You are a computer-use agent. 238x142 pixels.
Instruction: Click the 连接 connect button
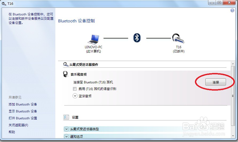point(216,82)
